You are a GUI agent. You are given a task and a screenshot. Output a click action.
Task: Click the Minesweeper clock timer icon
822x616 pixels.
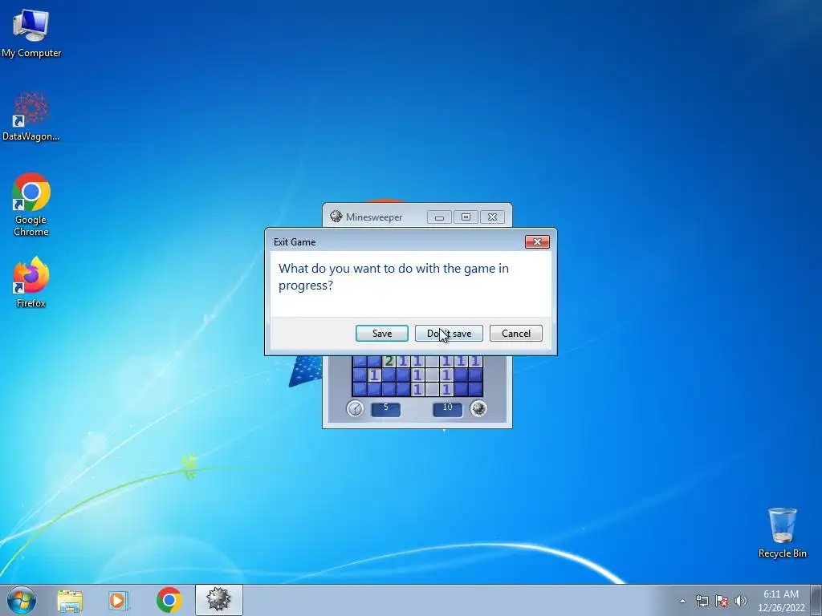[355, 408]
